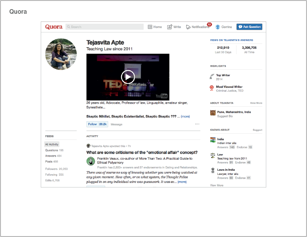Screen dimensions: 307x237
Task: Click the Laws in India emblem icon
Action: click(x=213, y=171)
